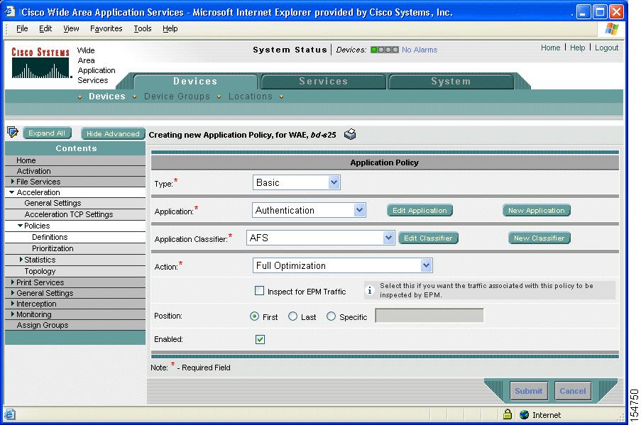Open Assign Groups in the Contents pane
Viewport: 641px width, 425px height.
[x=75, y=325]
